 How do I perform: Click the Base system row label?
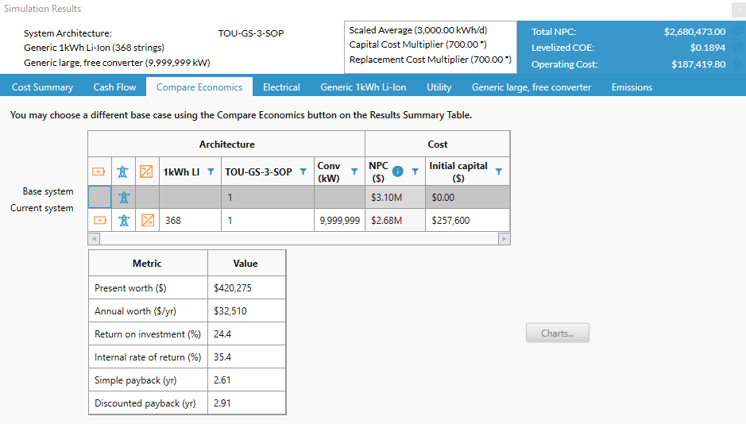pos(48,191)
